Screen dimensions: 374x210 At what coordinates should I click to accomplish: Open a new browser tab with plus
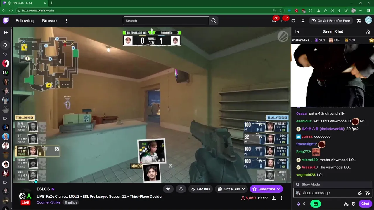pyautogui.click(x=51, y=3)
